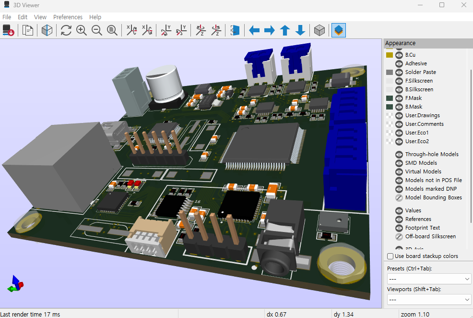Show Model Bounding Boxes visibility toggle
This screenshot has height=318, width=473.
coord(399,197)
